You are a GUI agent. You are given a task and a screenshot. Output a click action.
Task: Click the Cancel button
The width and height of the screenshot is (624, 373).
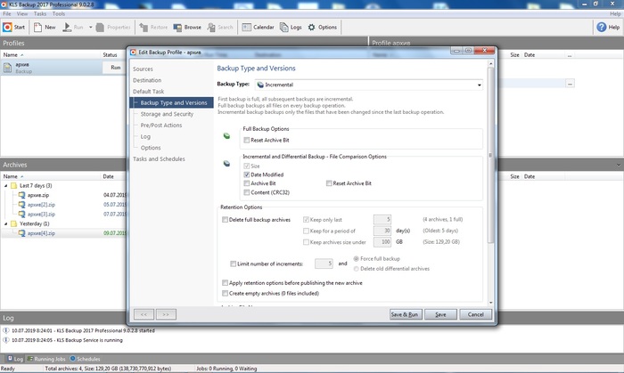click(x=474, y=314)
